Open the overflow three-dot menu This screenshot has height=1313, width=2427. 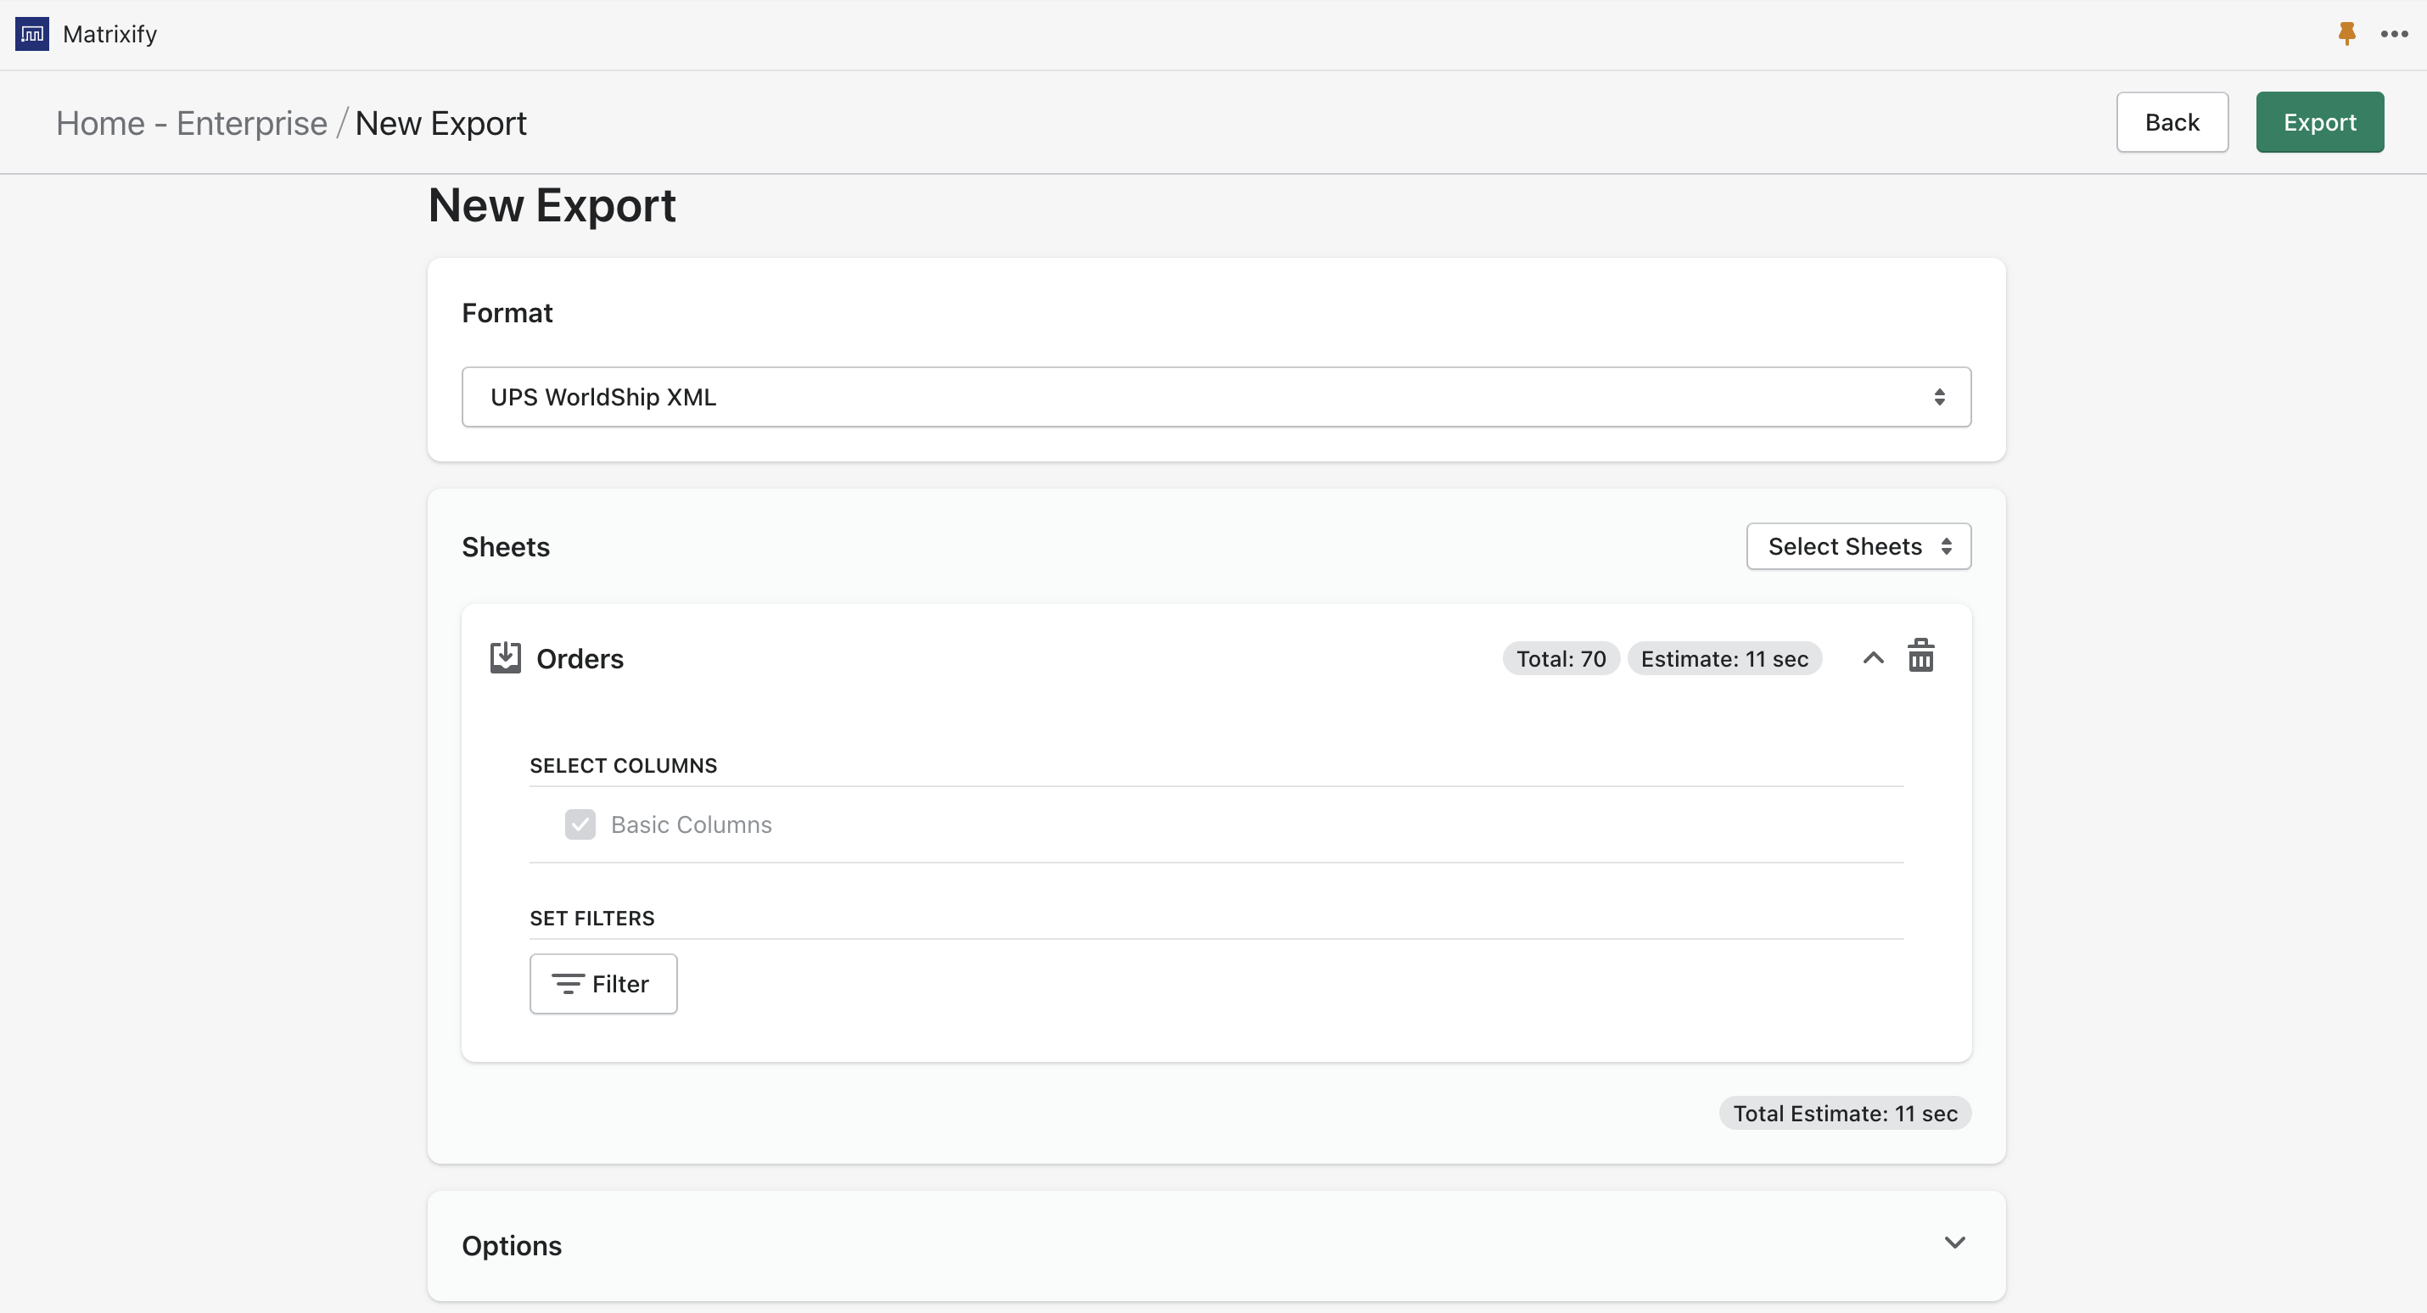pos(2394,33)
